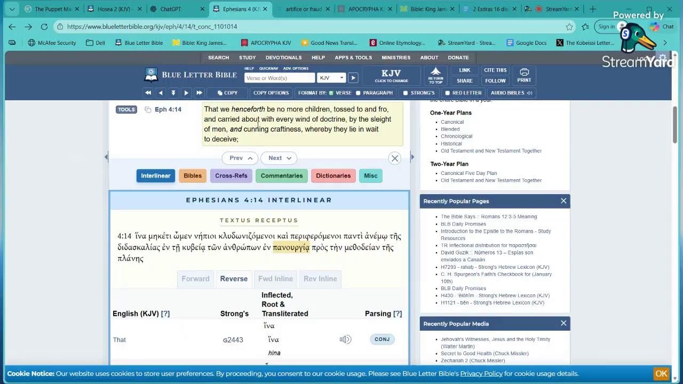The width and height of the screenshot is (683, 384).
Task: Click the copy icon beside Eph 4:14
Action: coord(148,110)
